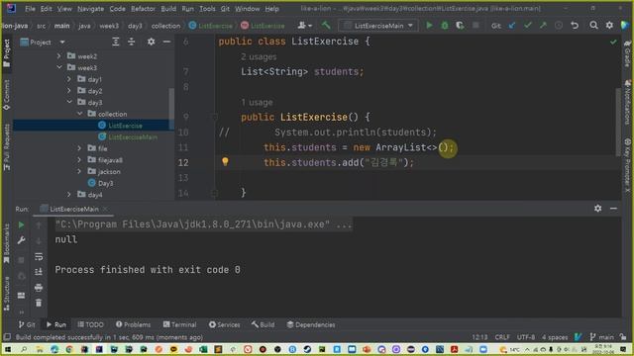634x356 pixels.
Task: Click 4 spaces indent setting
Action: click(555, 337)
